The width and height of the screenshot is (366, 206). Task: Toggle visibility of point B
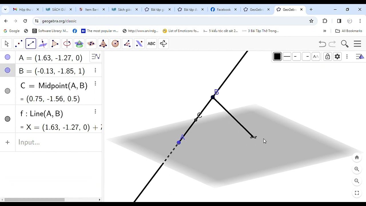coord(7,70)
